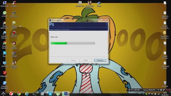Select the Google Chrome desktop icon
Viewport: 171px width, 96px height.
(5, 45)
